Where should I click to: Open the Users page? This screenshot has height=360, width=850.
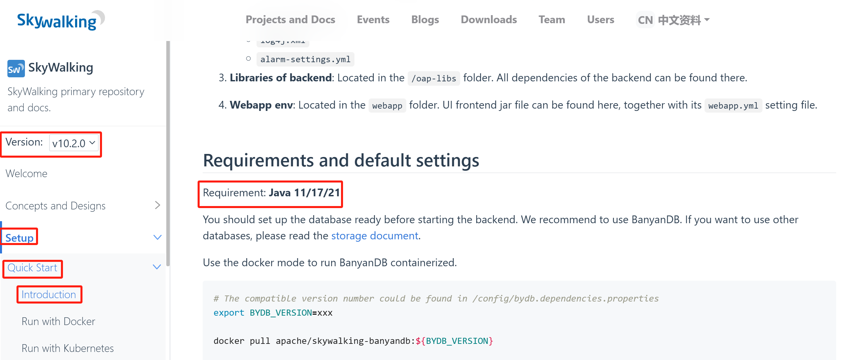tap(600, 19)
